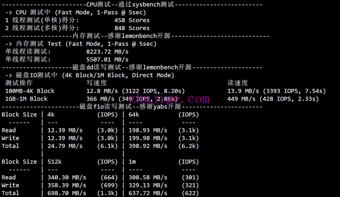This screenshot has height=197, width=340.
Task: Click the zhujige.com watermark text
Action: [x=170, y=99]
